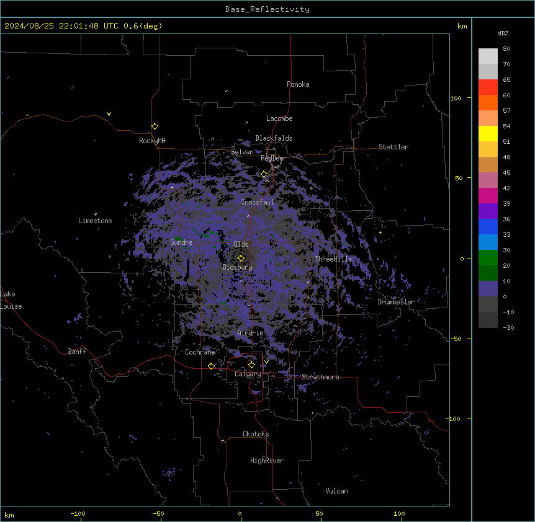Click the Cochrane label
The image size is (535, 522).
click(200, 352)
